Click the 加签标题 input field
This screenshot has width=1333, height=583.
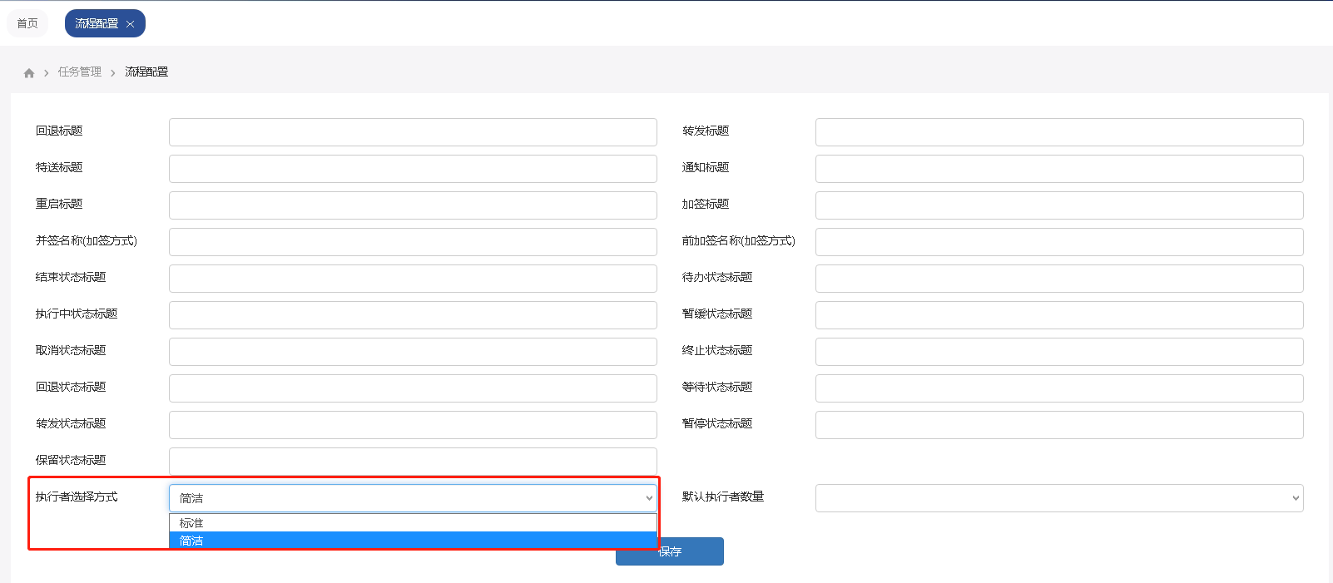(1058, 205)
